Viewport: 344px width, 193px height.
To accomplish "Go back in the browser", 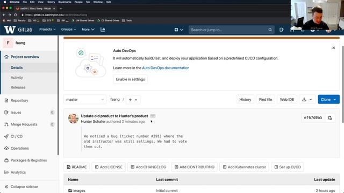I will click(x=4, y=14).
